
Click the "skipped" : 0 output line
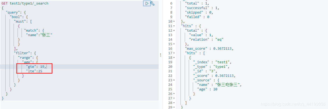(199, 12)
